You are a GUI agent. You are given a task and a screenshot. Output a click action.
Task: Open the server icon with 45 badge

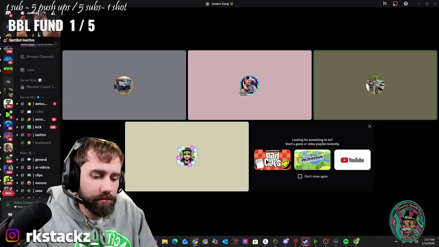pos(8,126)
